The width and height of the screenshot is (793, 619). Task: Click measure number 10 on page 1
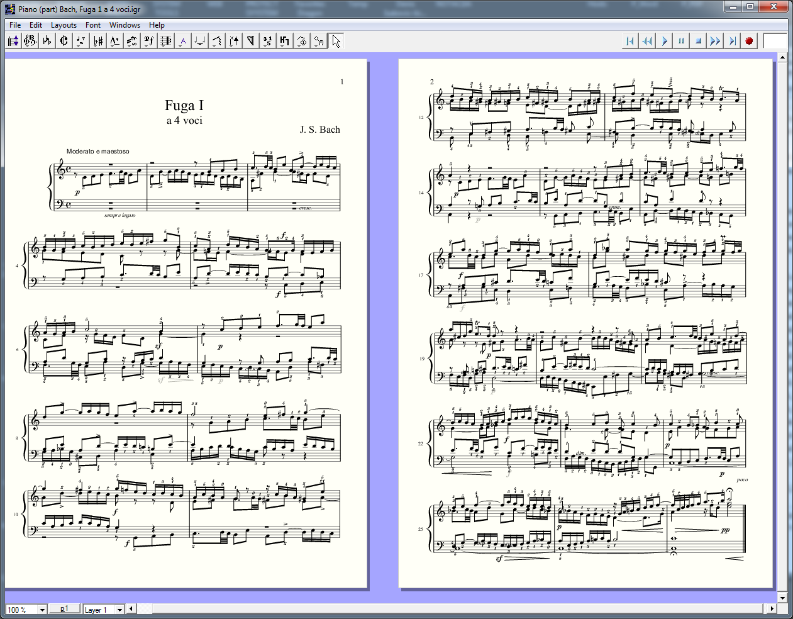(16, 514)
